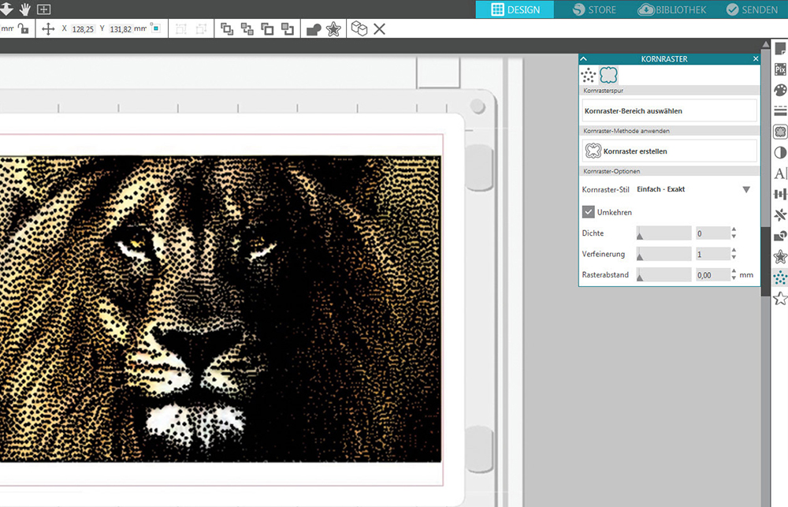Viewport: 788px width, 507px height.
Task: Collapse the Kornraster panel with the chevron
Action: 584,59
